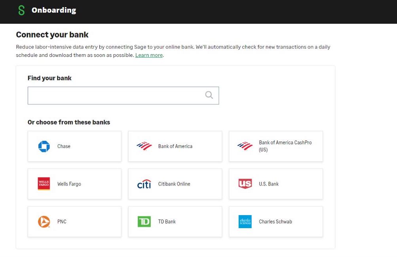This screenshot has height=257, width=397.
Task: Click the Bank of America flag logo
Action: click(x=144, y=146)
